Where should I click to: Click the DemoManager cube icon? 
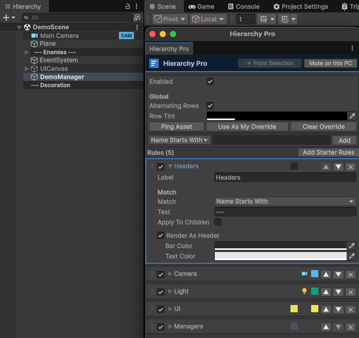[34, 77]
